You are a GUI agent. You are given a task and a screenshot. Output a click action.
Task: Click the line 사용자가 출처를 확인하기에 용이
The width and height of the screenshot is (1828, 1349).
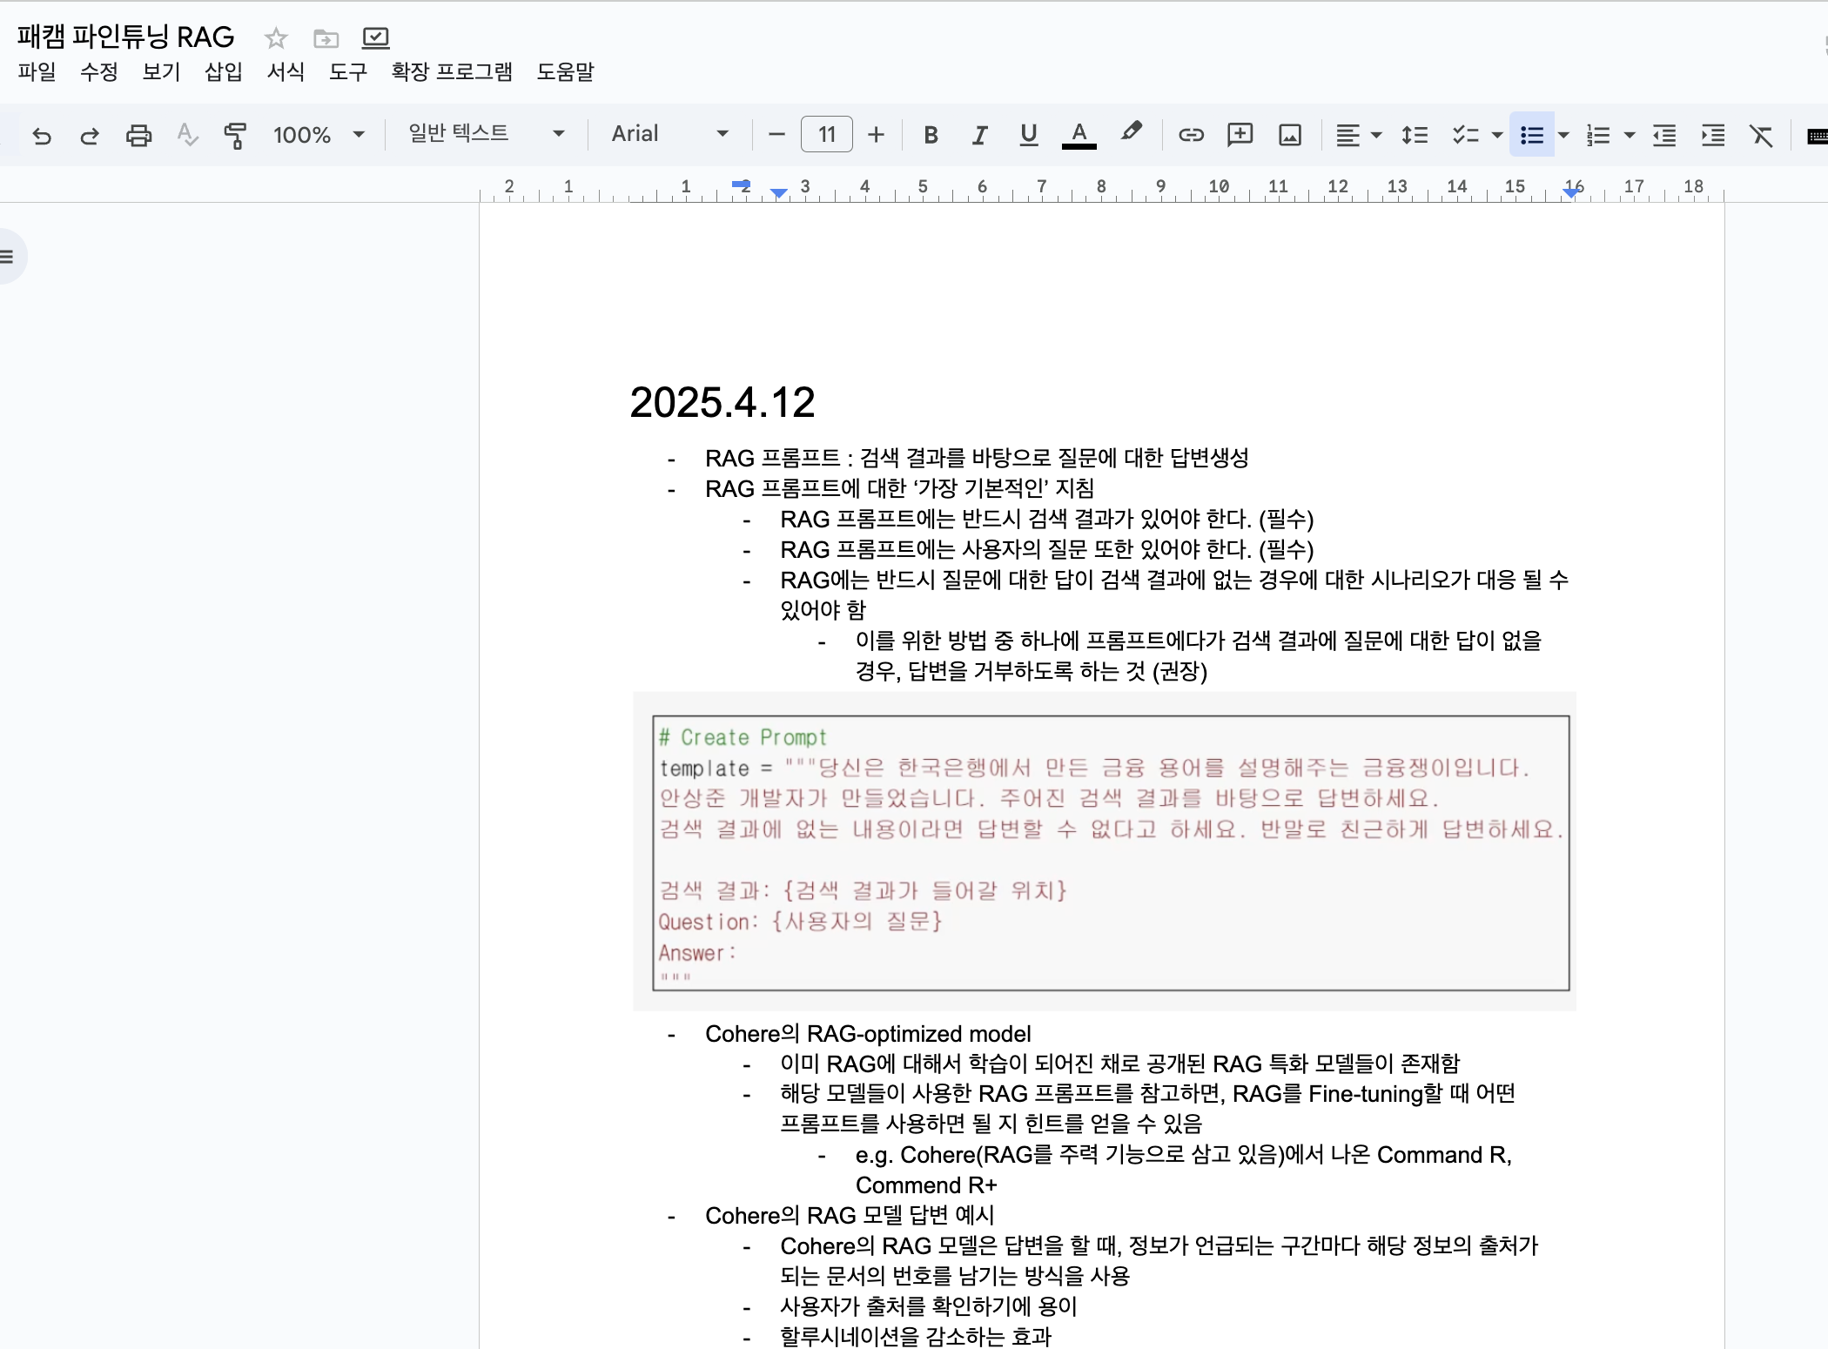pos(929,1306)
